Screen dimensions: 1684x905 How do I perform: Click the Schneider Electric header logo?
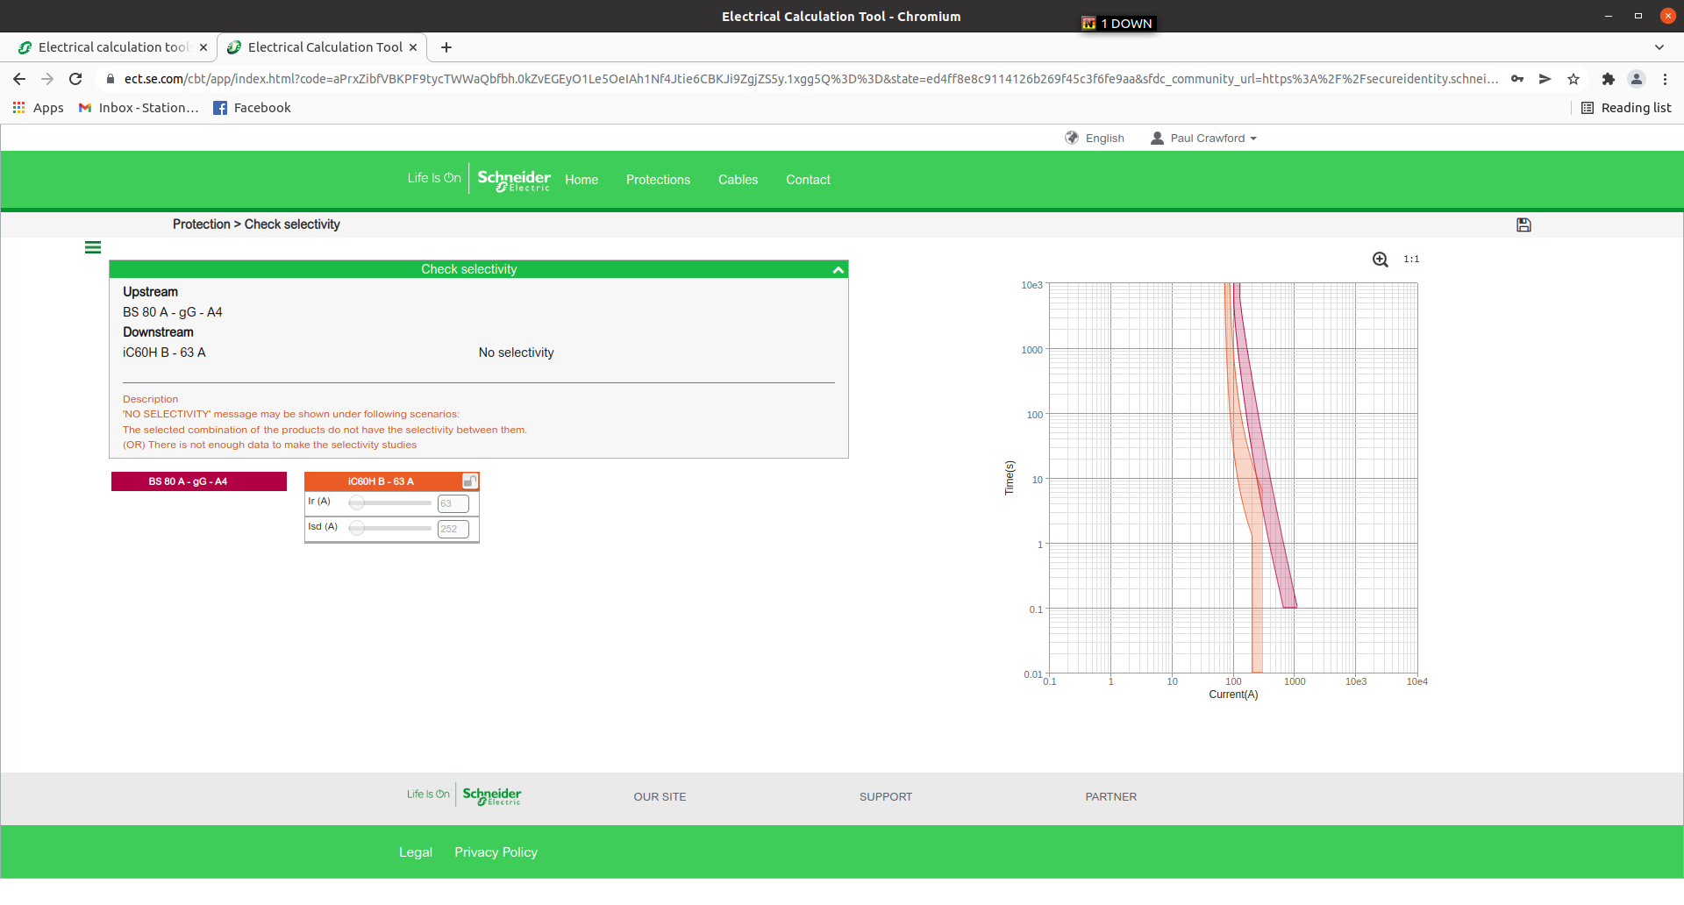coord(514,180)
